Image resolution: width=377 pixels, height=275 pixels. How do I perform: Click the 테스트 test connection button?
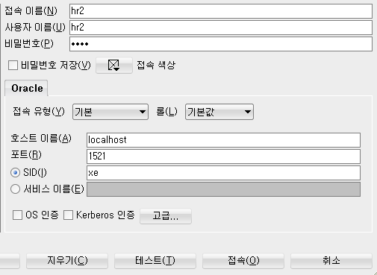click(x=155, y=261)
